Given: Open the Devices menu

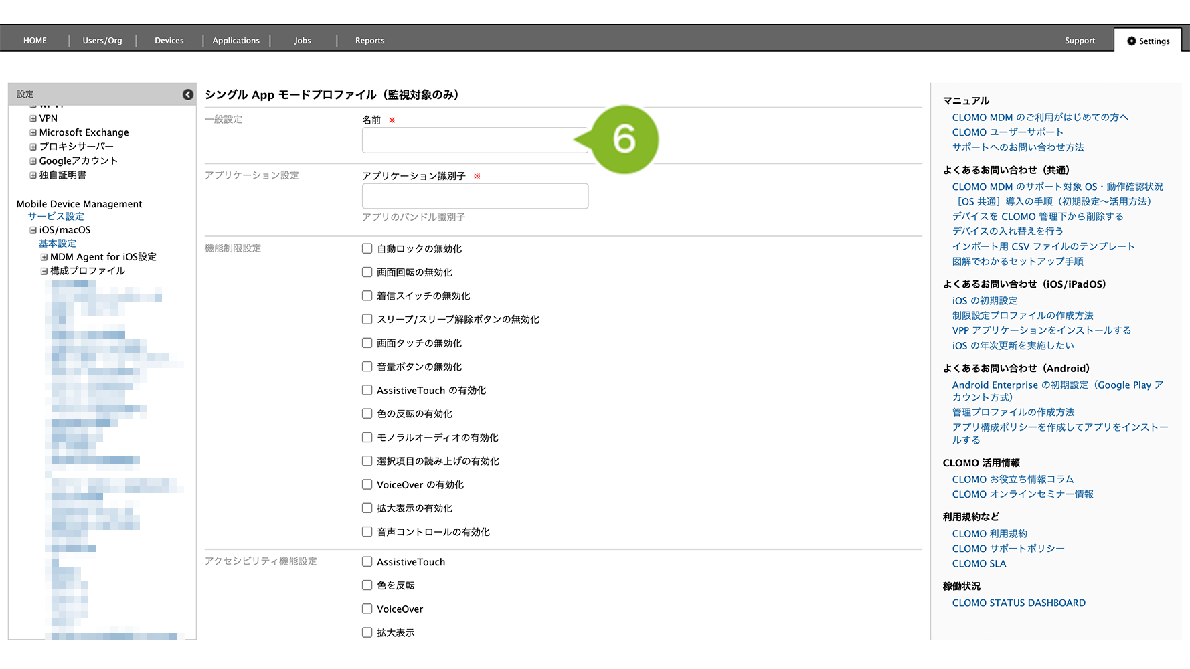Looking at the screenshot, I should pyautogui.click(x=169, y=41).
